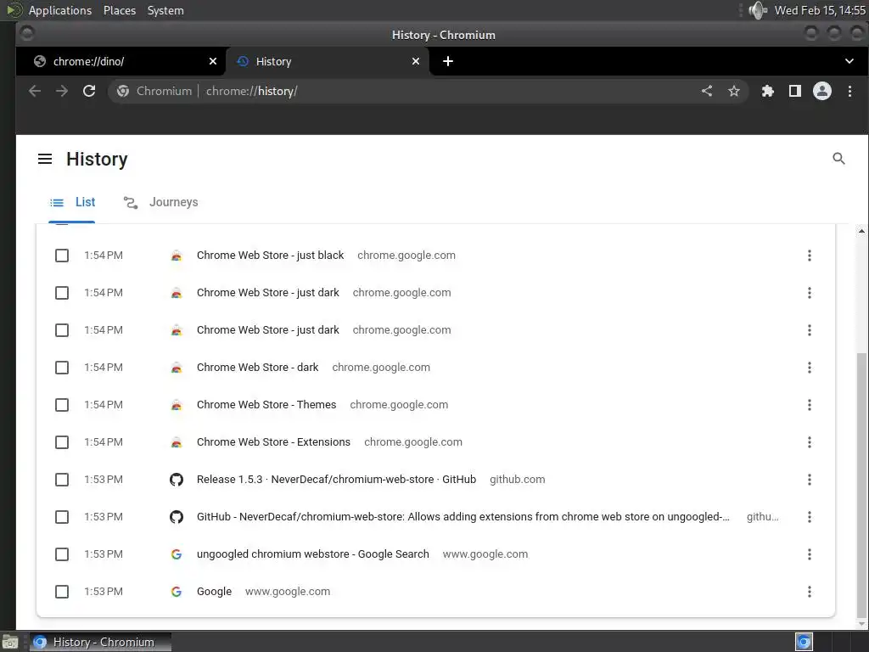Click the GitHub favicon on Release 1.5.3 row
The image size is (869, 652).
[x=177, y=480]
